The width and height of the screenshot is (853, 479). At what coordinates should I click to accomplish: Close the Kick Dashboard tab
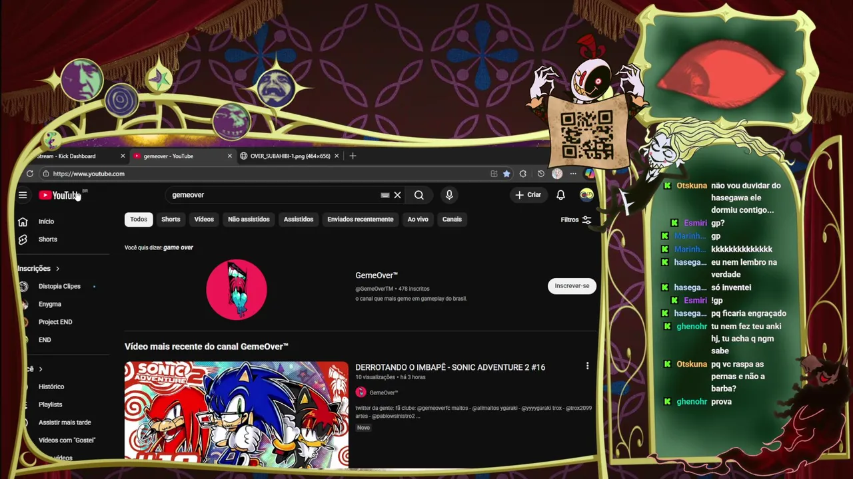click(x=123, y=156)
